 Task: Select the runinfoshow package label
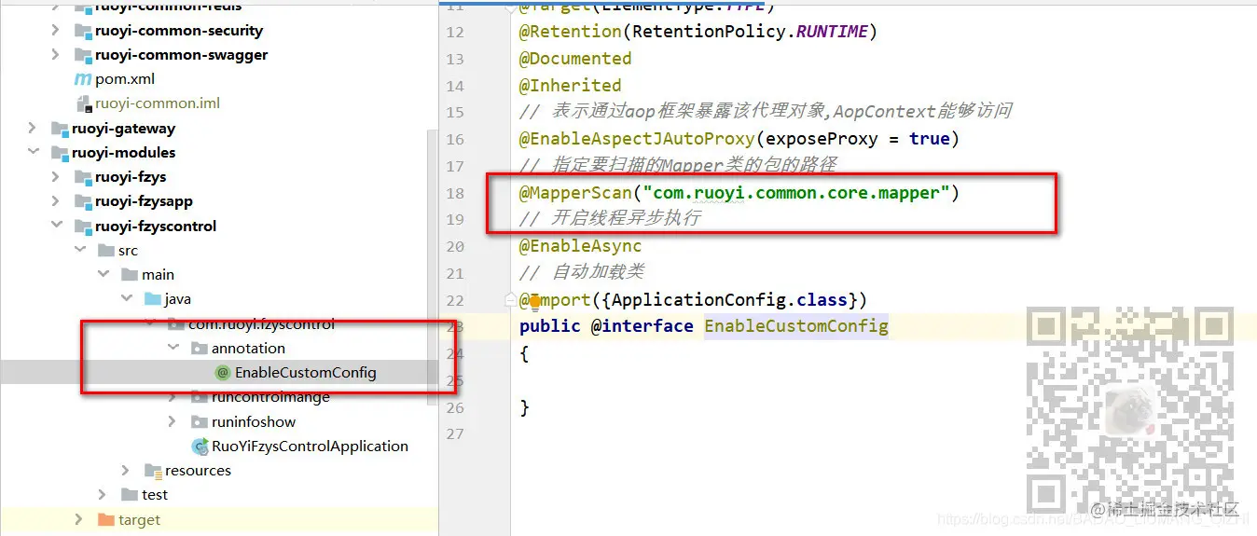point(253,421)
